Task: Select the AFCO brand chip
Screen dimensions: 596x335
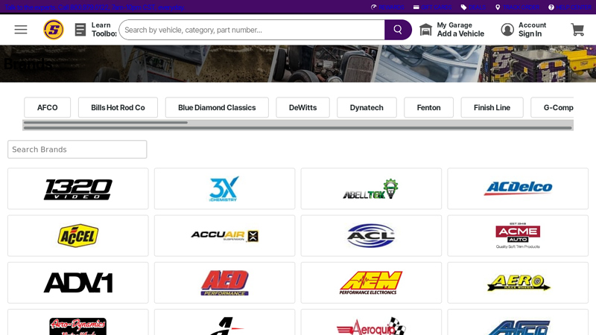Action: 48,107
